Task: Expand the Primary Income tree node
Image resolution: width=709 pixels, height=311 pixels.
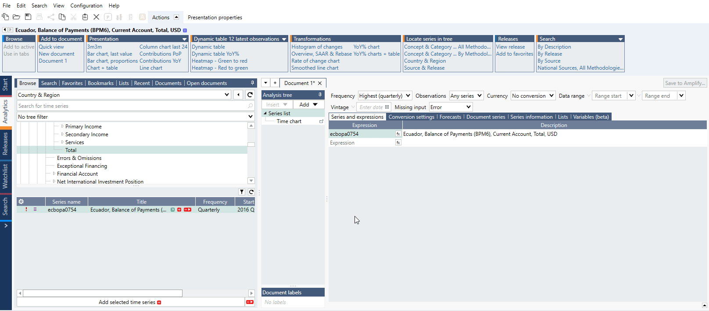Action: pyautogui.click(x=62, y=127)
